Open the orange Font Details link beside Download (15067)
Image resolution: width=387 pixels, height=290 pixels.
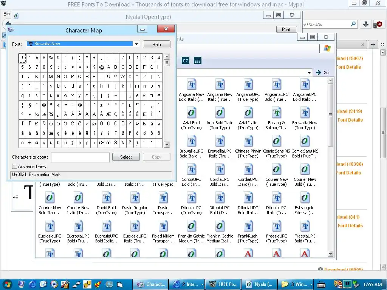(x=348, y=67)
